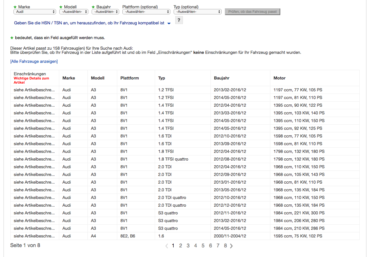
Task: Go to page 5 of results
Action: (x=203, y=246)
